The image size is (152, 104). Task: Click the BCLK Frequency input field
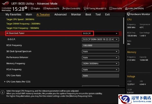pyautogui.click(x=100, y=46)
